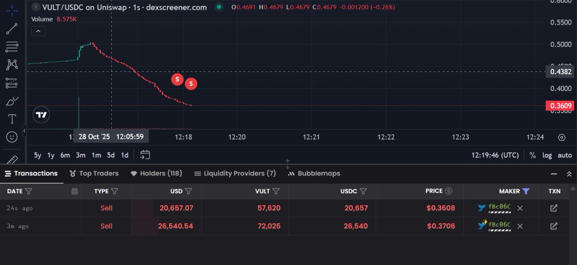This screenshot has width=577, height=265.
Task: Open the Top Traders tab
Action: tap(94, 173)
